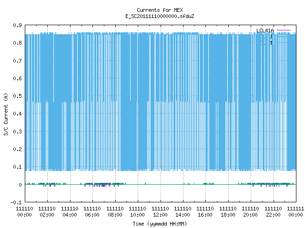Screen dimensions: 305x228
Task: Select the E_SC20111110000000.sfduZ filename subtitle
Action: 160,16
